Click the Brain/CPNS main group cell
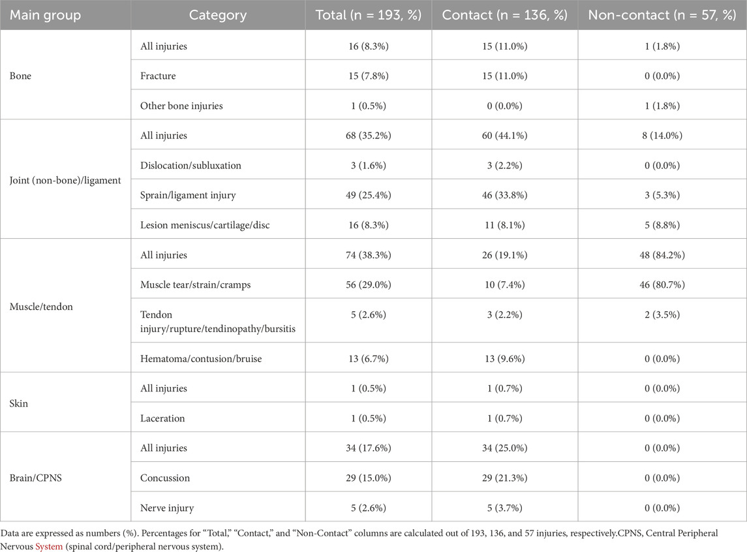The image size is (747, 552). [66, 477]
